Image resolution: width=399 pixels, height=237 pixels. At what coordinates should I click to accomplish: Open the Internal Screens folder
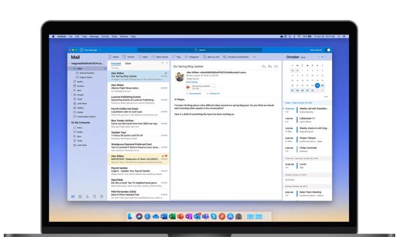85,73
